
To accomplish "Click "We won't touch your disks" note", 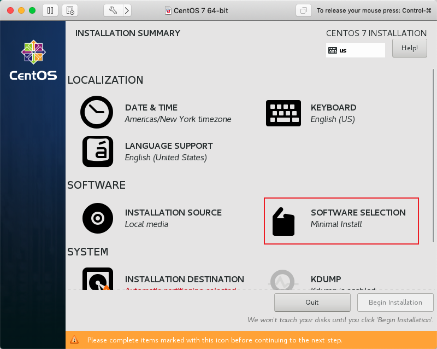I will [x=340, y=319].
